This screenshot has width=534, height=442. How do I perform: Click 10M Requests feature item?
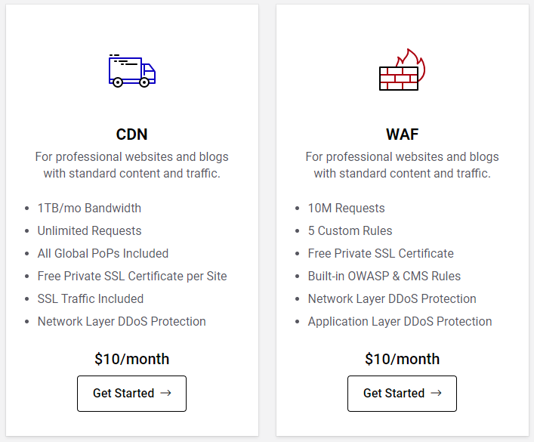coord(346,208)
